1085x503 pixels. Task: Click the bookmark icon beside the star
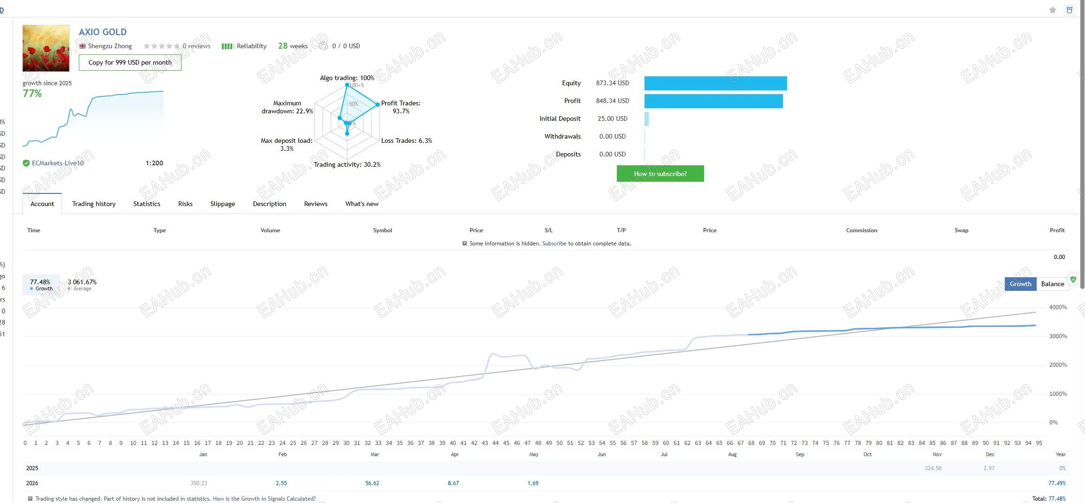1070,10
